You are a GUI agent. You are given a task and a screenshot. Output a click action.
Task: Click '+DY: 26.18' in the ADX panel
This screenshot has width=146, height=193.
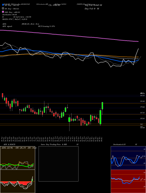20,148
